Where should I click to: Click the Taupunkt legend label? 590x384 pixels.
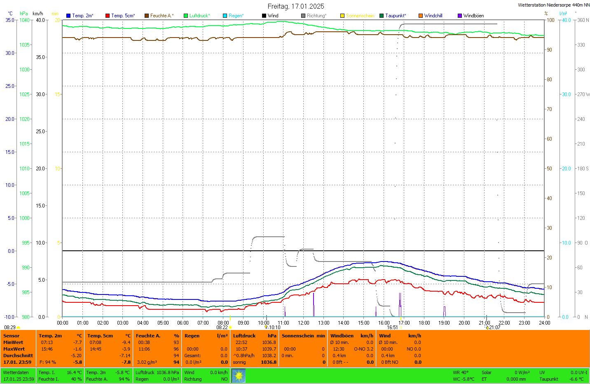point(395,16)
